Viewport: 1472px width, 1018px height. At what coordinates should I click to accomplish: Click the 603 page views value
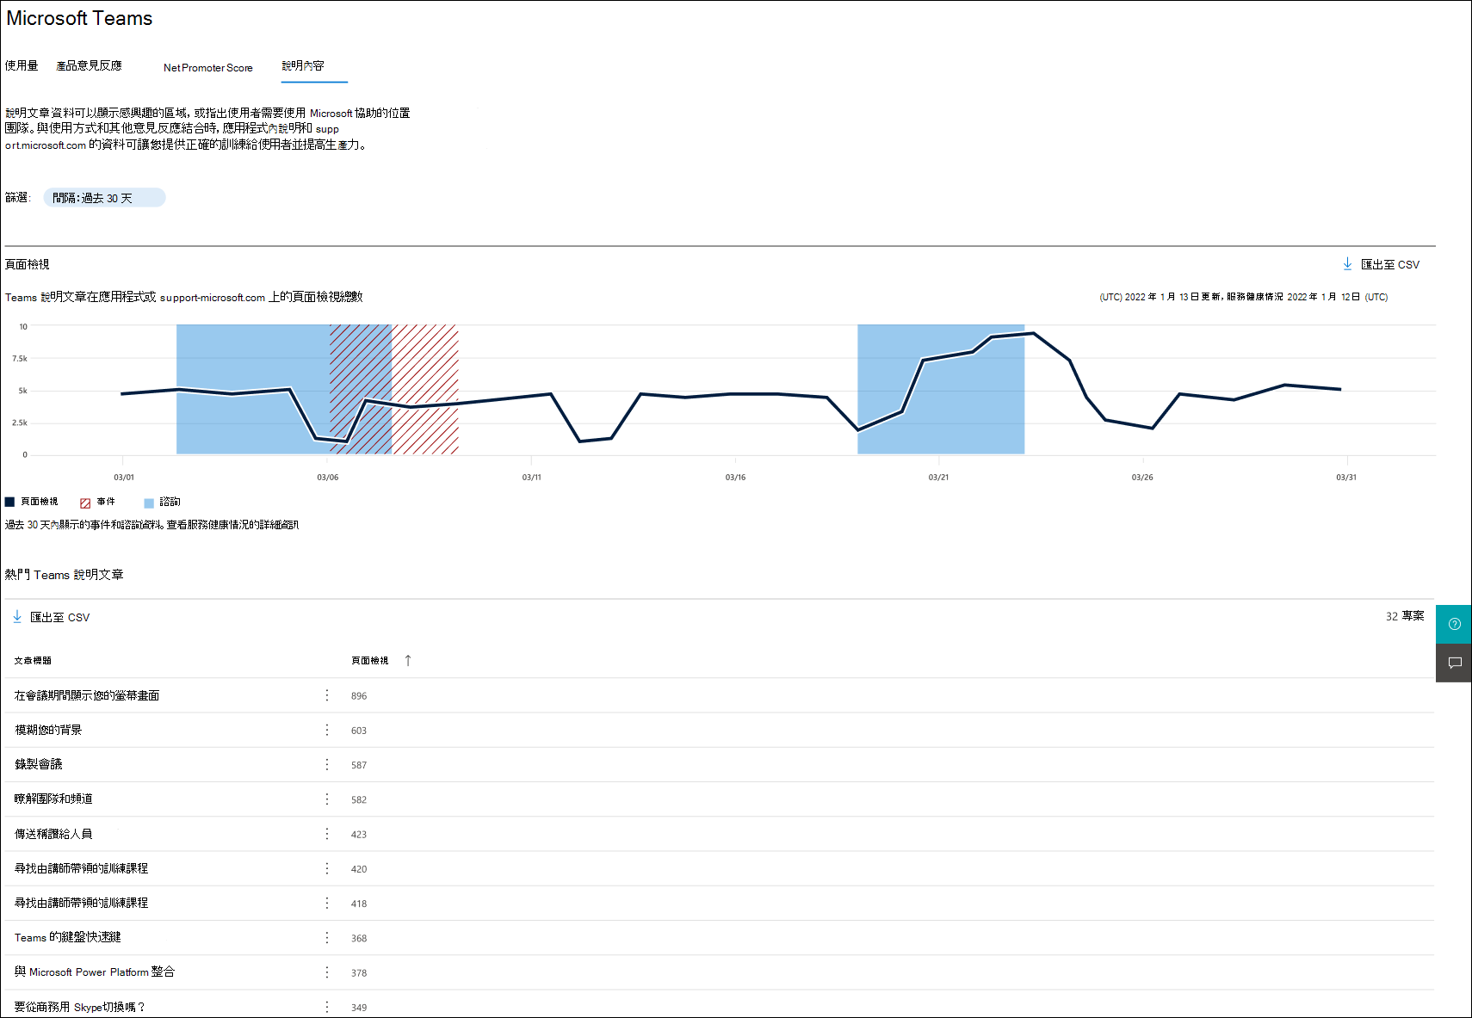pos(359,731)
